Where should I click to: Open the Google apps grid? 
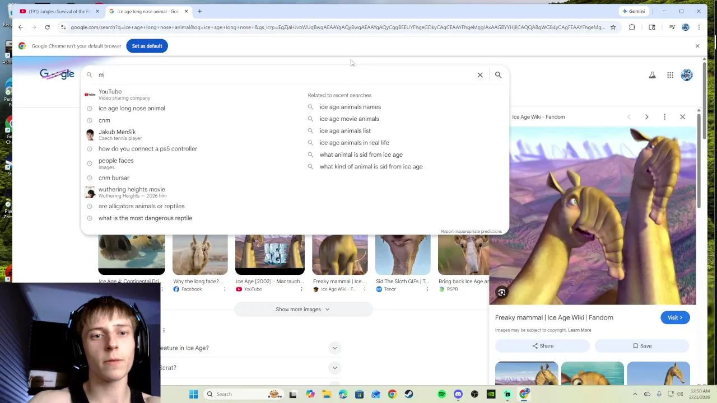click(x=670, y=74)
